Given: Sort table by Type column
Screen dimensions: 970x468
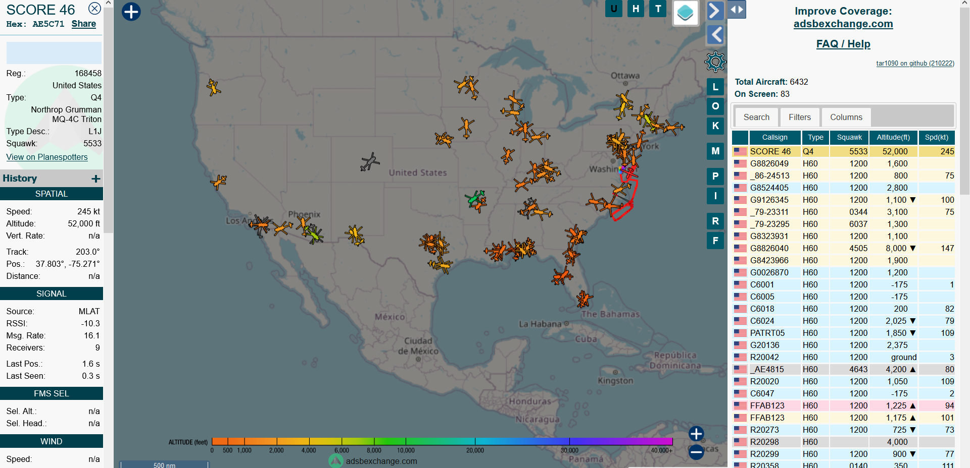Looking at the screenshot, I should [815, 137].
